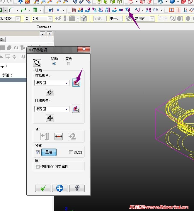Click the 单一... select single button

click(x=116, y=18)
